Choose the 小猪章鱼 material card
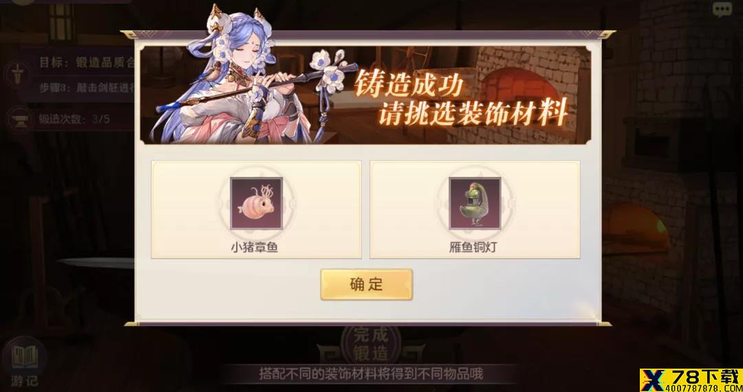Image resolution: width=743 pixels, height=392 pixels. click(257, 210)
